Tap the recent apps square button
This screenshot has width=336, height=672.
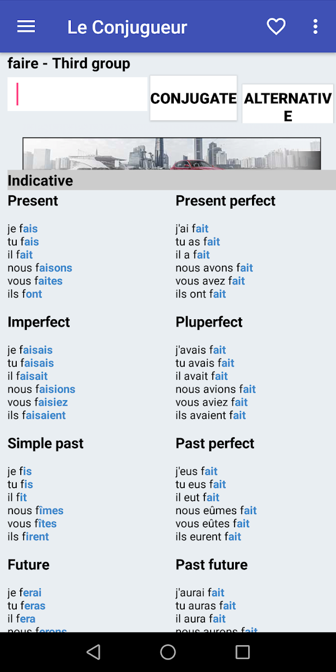[x=242, y=652]
